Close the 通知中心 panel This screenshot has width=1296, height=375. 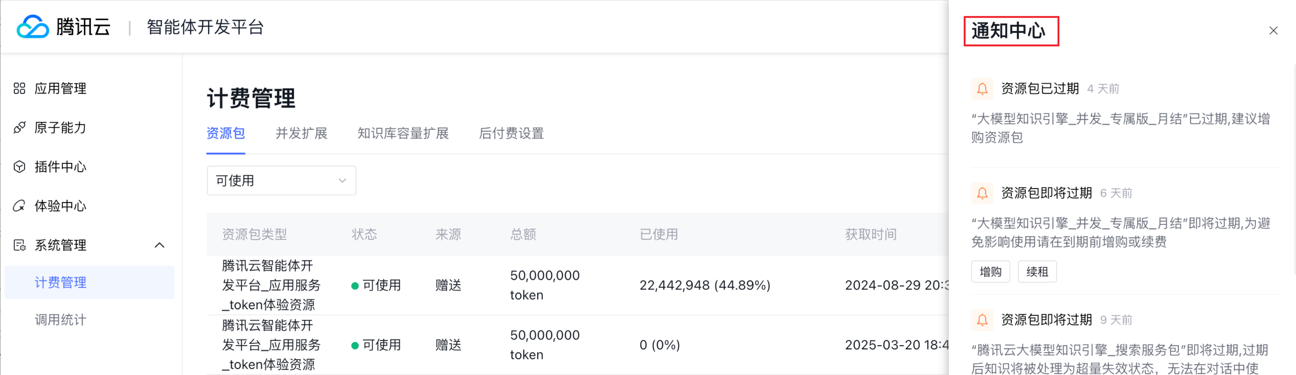(1273, 31)
